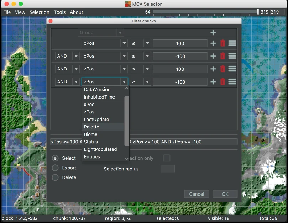
Task: Select LightPopulated from the dropdown list
Action: pos(103,149)
